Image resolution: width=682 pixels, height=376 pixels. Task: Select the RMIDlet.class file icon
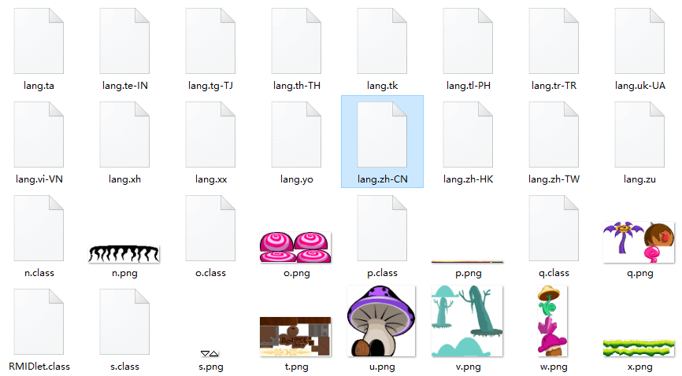(39, 322)
